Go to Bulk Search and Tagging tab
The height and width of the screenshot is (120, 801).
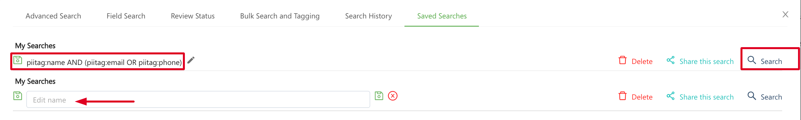pos(280,16)
